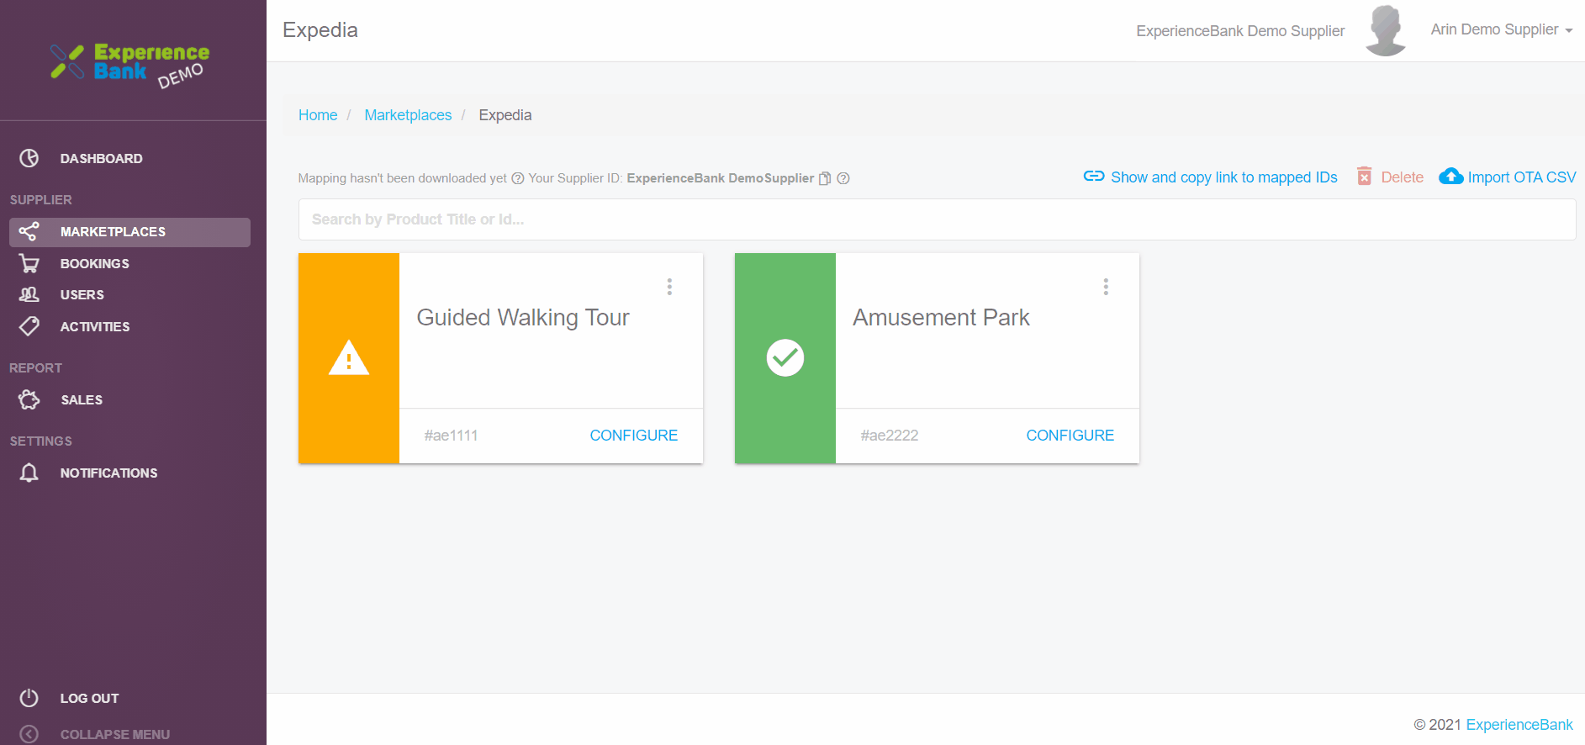Click the Delete link

(1402, 177)
